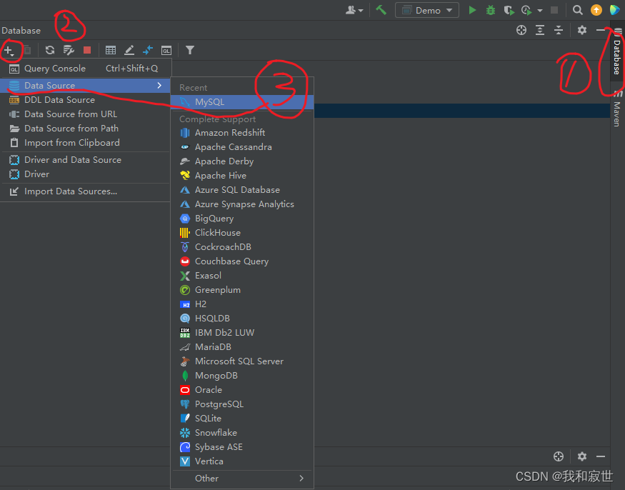This screenshot has width=625, height=490.
Task: Open the Maven side tab
Action: click(x=617, y=109)
